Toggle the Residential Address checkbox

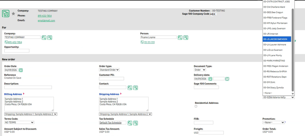[196, 106]
